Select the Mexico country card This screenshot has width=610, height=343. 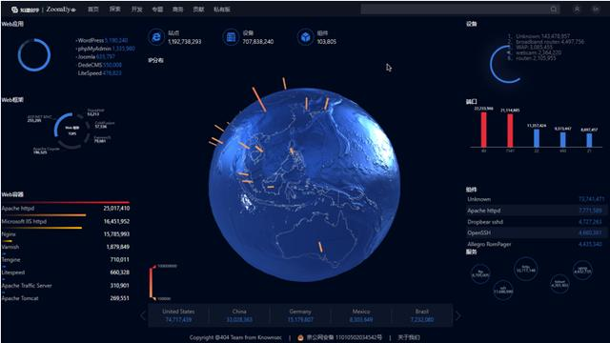pos(361,315)
